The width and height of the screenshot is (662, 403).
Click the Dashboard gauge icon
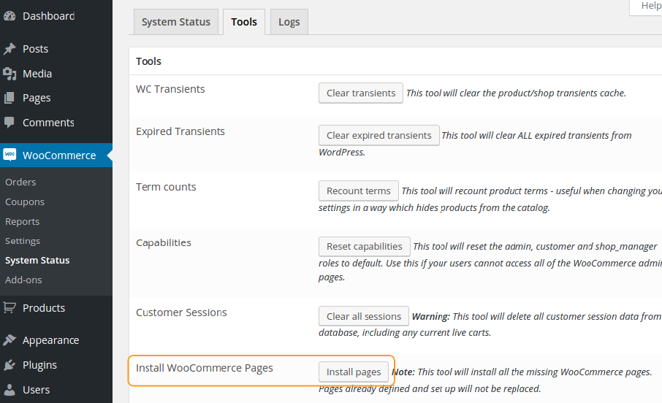pyautogui.click(x=9, y=16)
